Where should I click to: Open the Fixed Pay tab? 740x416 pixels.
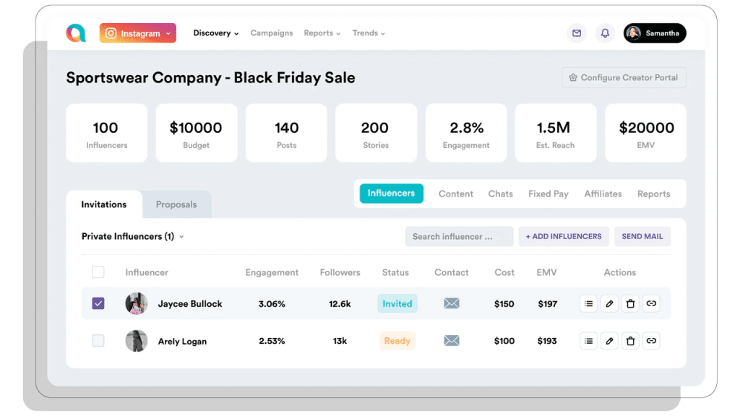coord(548,194)
